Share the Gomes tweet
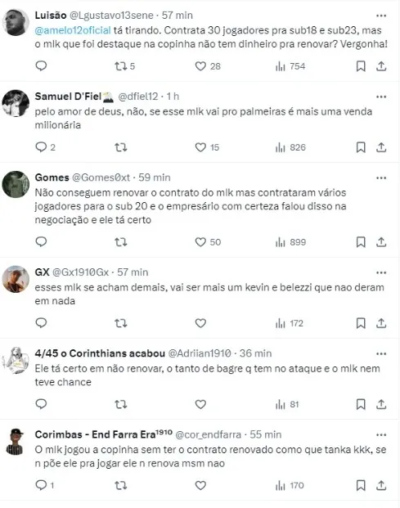 pos(381,242)
